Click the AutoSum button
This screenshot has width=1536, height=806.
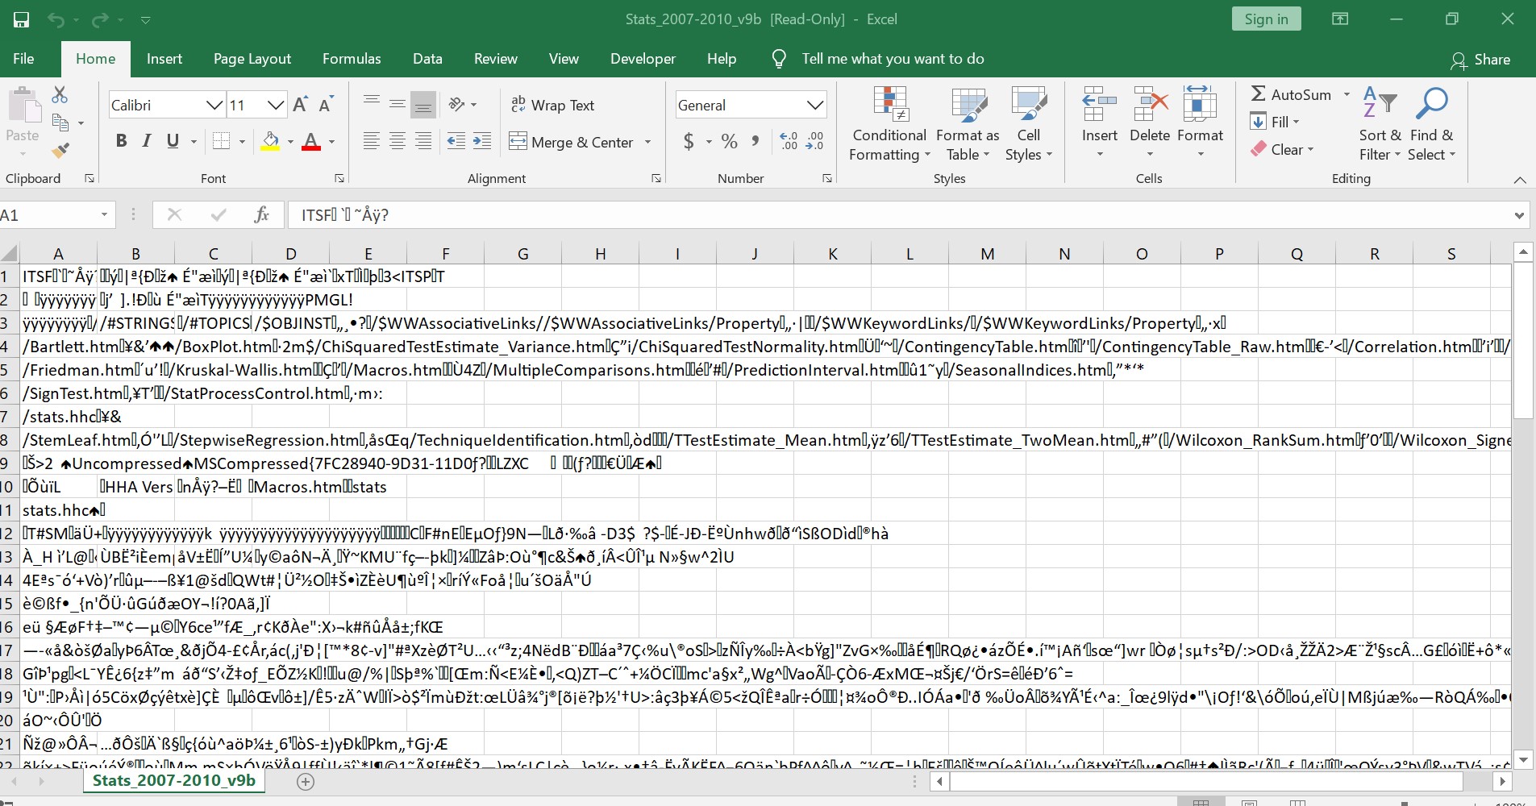click(x=1292, y=94)
